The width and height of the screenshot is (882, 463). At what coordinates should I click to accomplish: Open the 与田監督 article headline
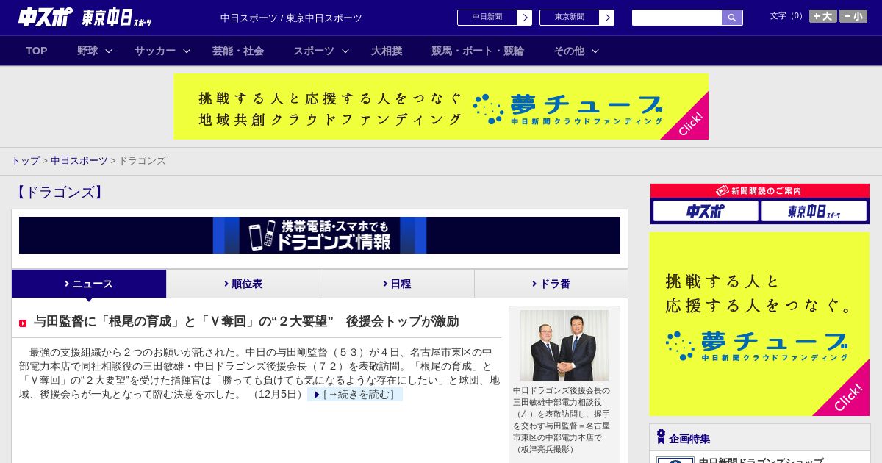pos(246,321)
